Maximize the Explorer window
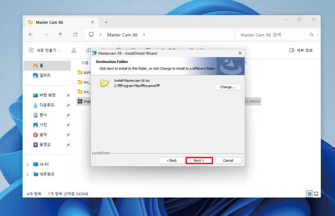335x216 pixels. click(300, 19)
